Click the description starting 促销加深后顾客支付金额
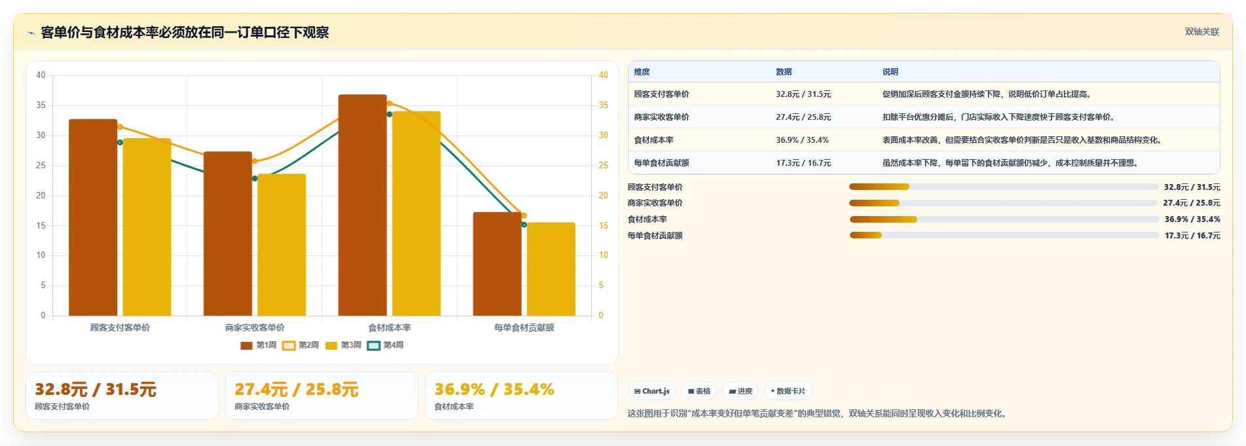 [x=986, y=94]
